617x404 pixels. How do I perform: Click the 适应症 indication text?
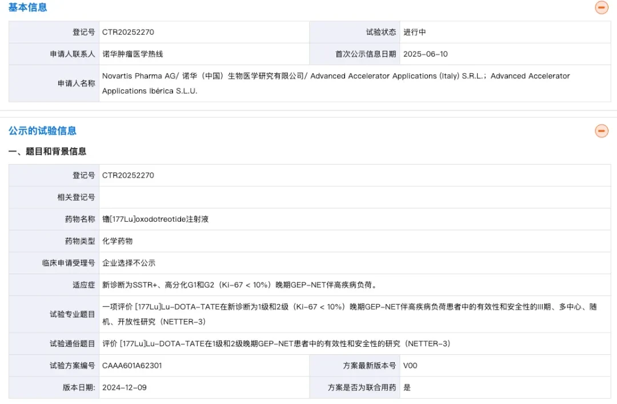[x=240, y=285]
